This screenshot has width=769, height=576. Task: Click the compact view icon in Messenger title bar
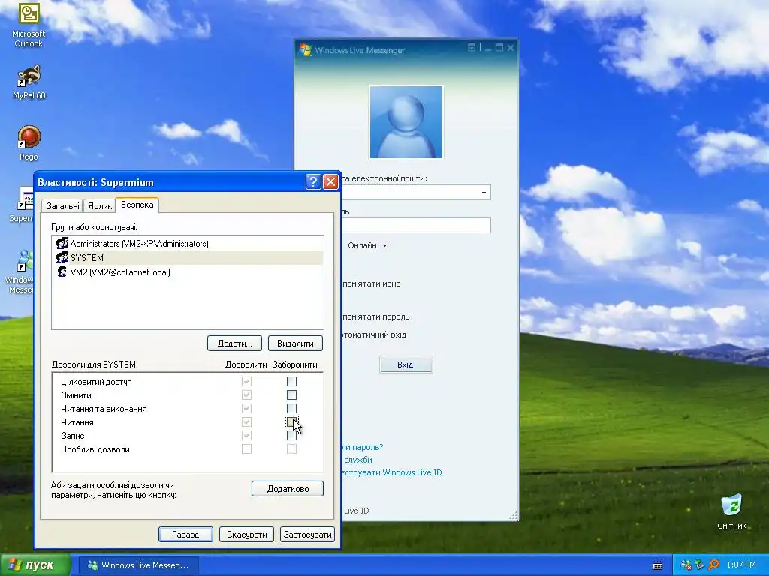point(472,47)
